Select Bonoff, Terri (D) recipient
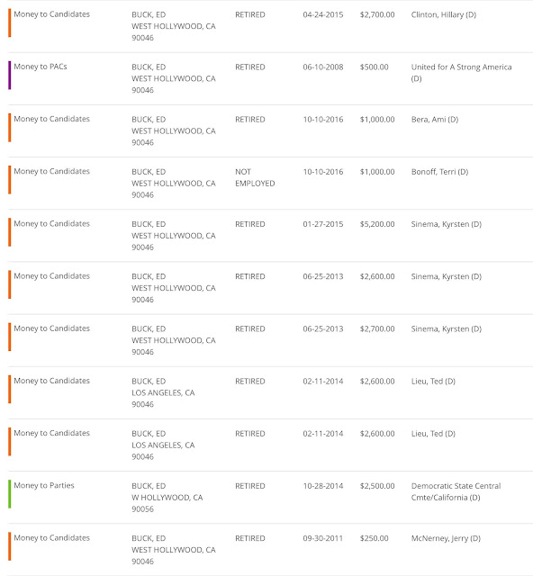The width and height of the screenshot is (533, 576). click(439, 172)
